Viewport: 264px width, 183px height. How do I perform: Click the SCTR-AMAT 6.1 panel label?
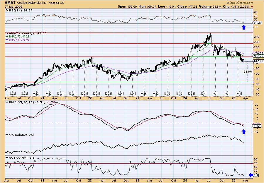click(x=20, y=158)
